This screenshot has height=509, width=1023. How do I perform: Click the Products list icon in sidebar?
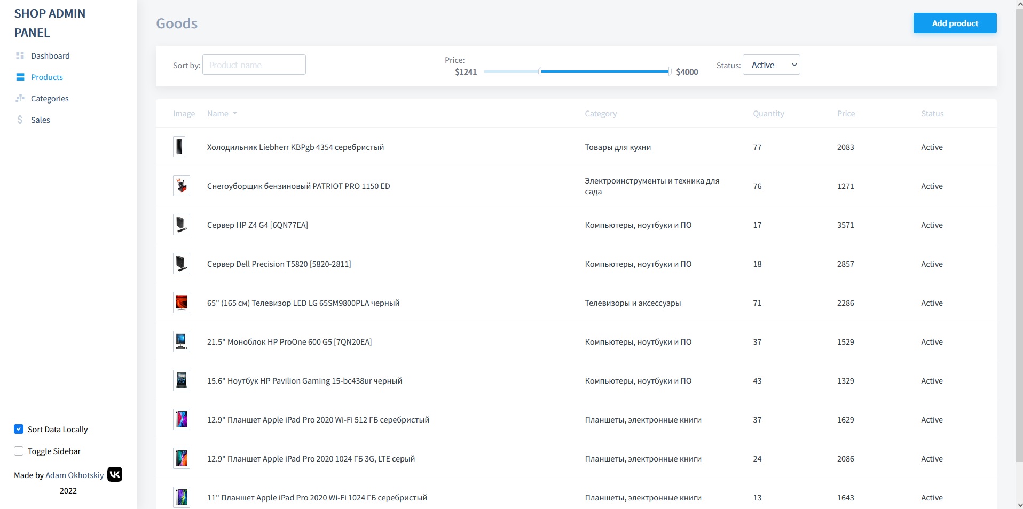pyautogui.click(x=20, y=77)
